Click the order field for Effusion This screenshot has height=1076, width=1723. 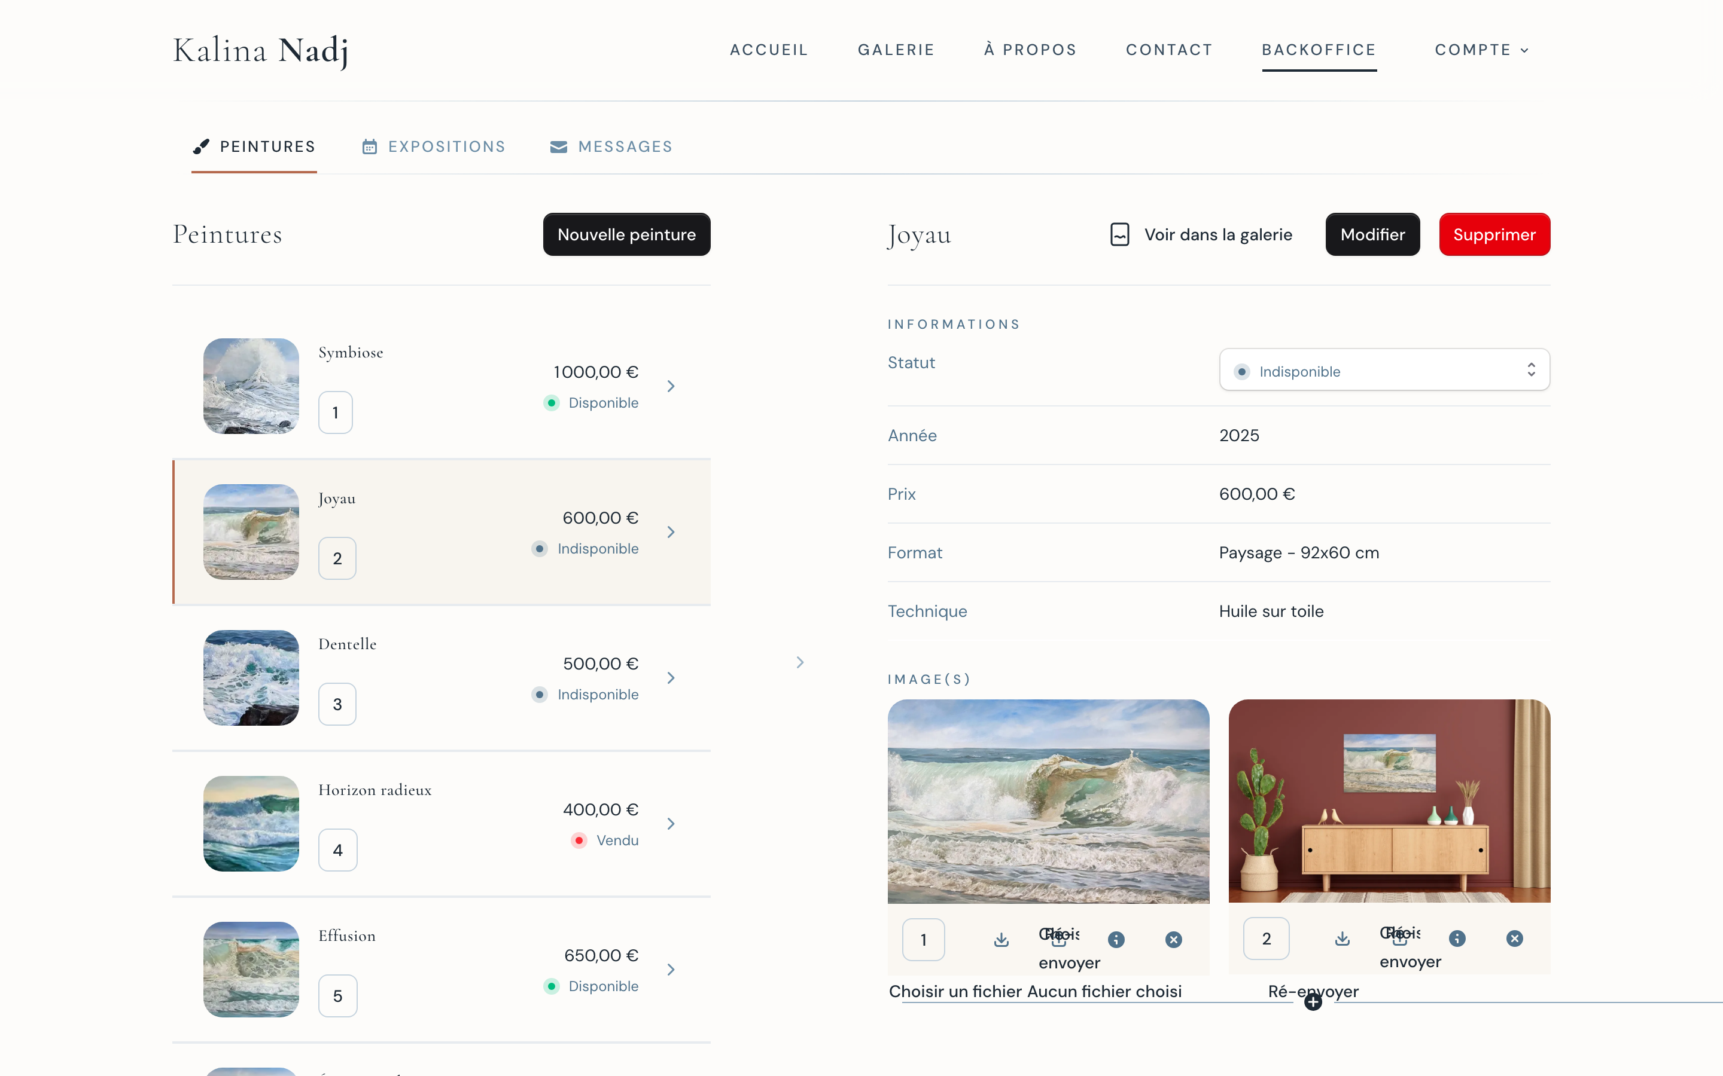coord(337,995)
